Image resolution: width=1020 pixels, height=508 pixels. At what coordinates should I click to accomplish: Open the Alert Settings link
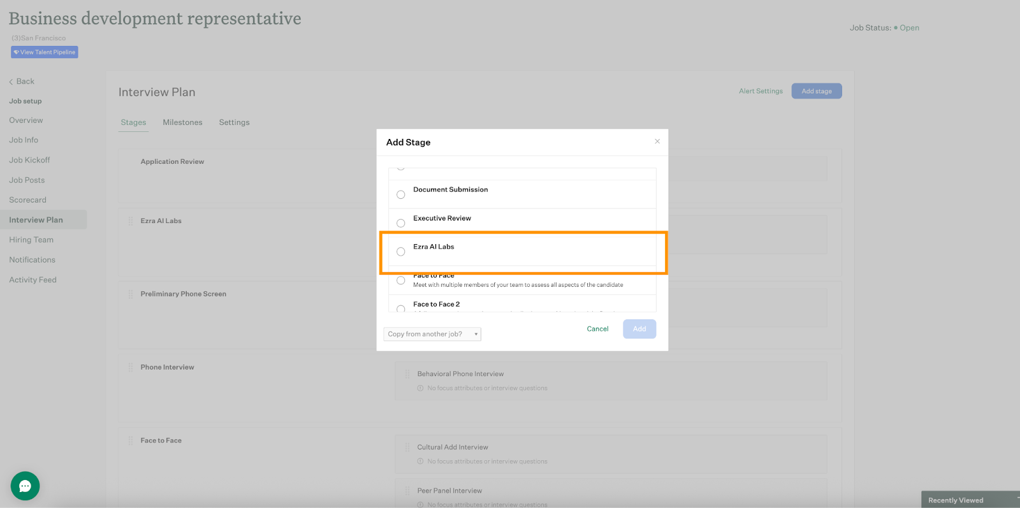761,91
